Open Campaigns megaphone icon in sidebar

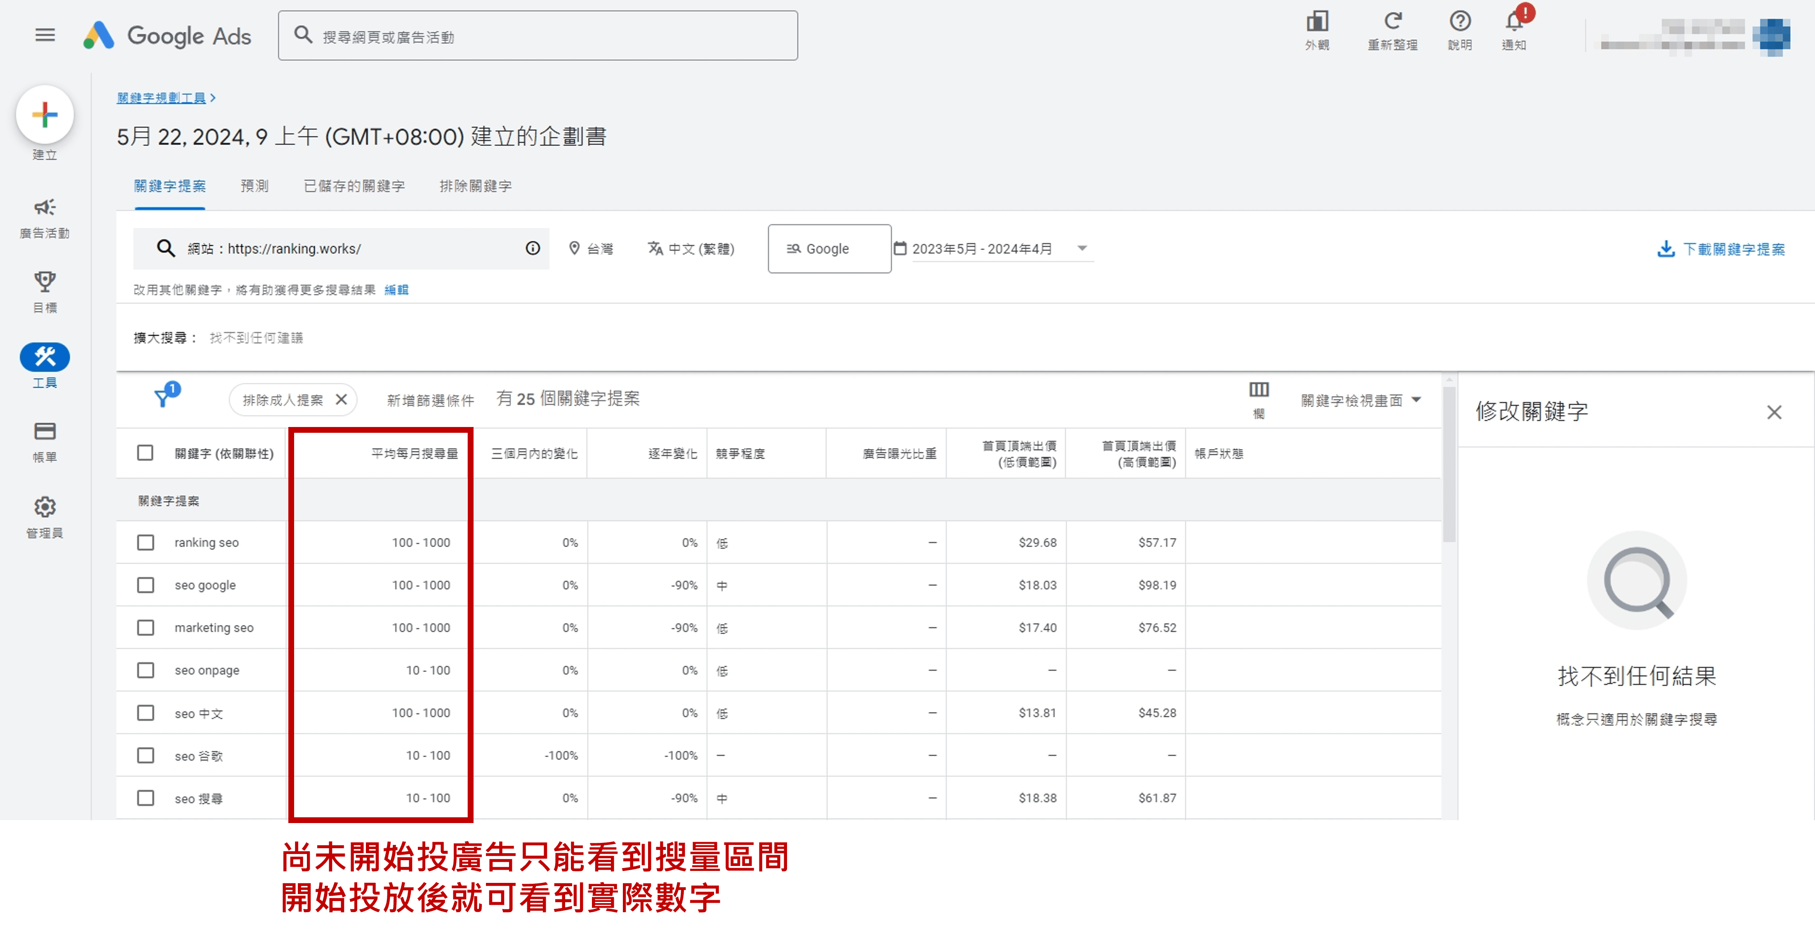tap(45, 207)
